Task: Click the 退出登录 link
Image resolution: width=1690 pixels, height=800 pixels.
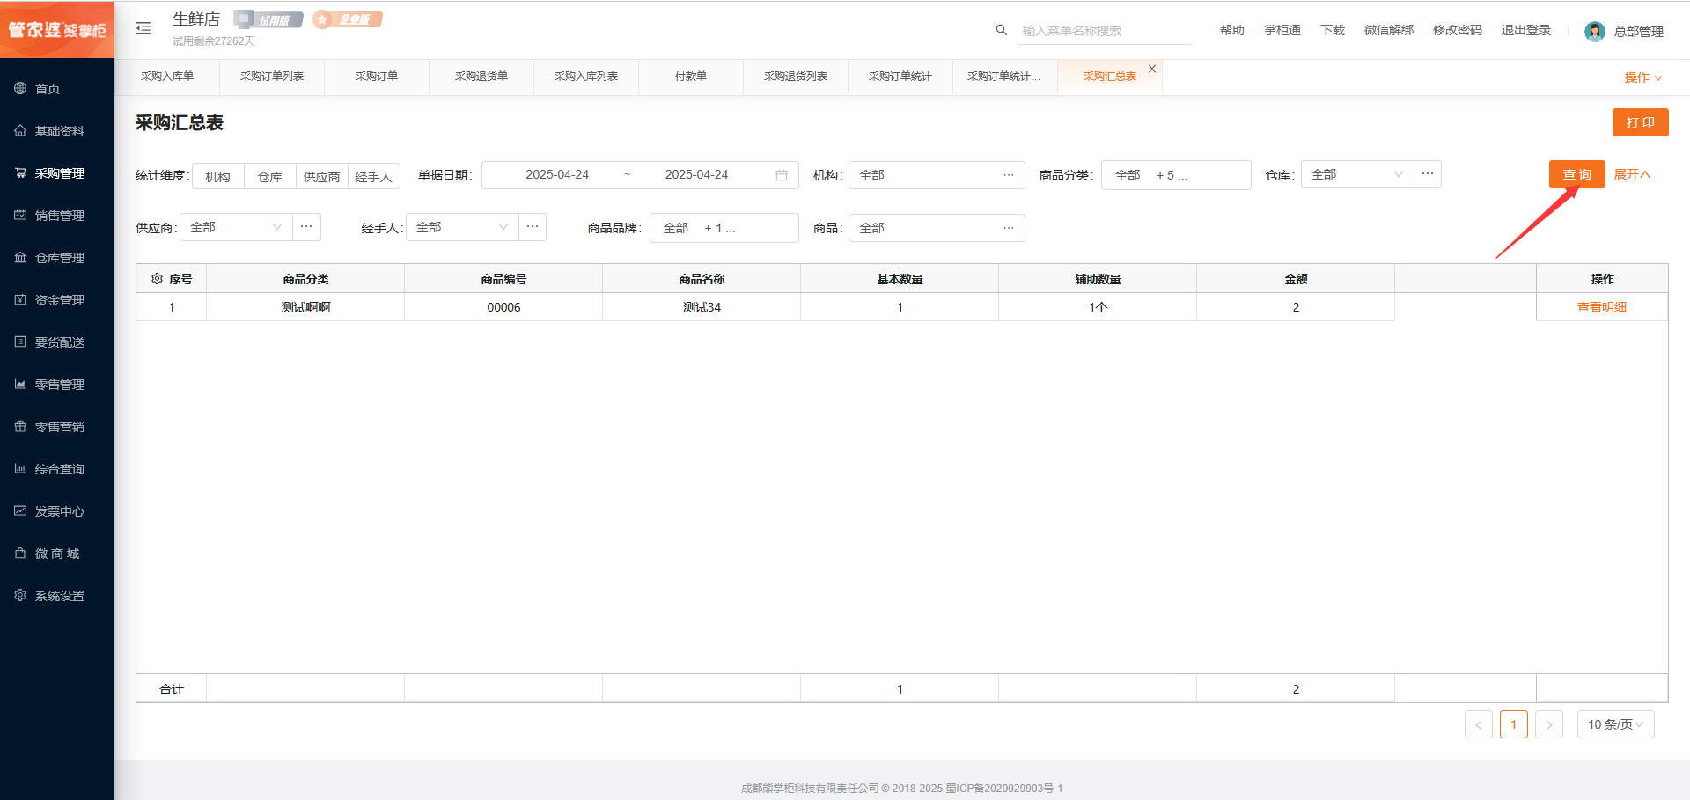Action: (x=1526, y=30)
